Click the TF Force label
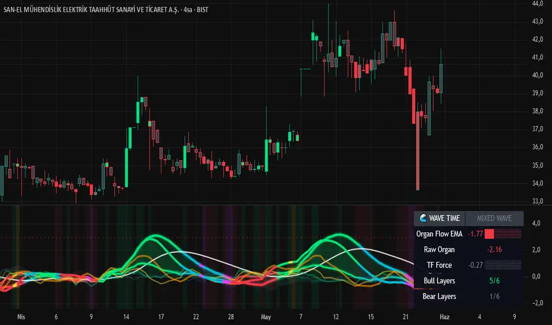This screenshot has width=552, height=325. point(439,265)
